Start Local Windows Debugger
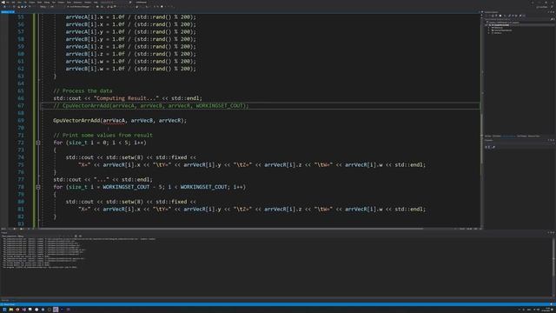556x313 pixels. click(78, 6)
